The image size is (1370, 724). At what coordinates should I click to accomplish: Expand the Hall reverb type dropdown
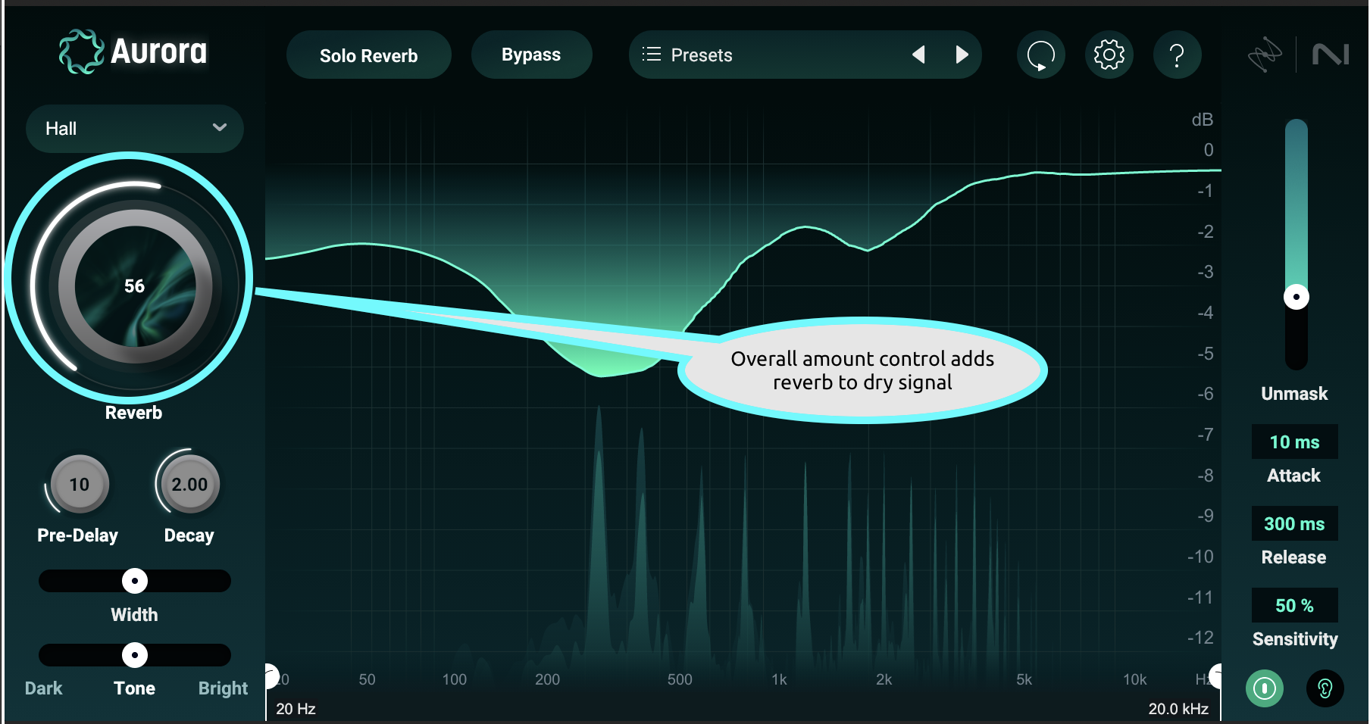coord(134,128)
